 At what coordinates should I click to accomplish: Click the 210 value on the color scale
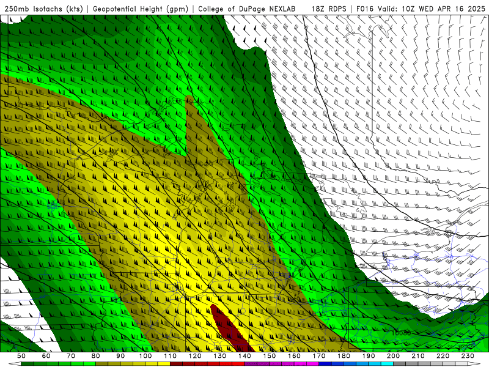pos(418,356)
